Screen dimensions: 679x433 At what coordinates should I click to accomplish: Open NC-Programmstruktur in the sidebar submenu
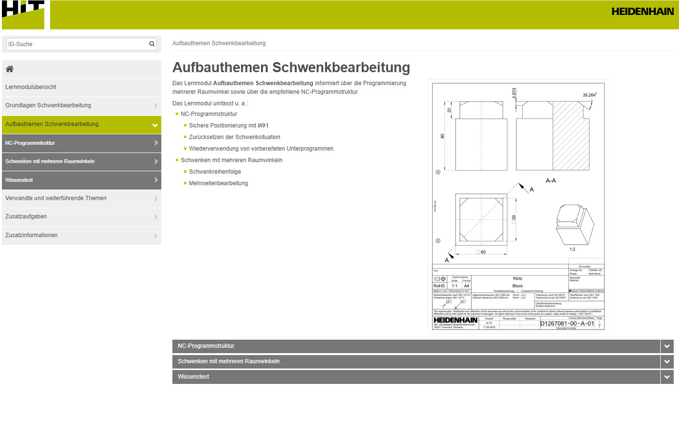click(30, 143)
